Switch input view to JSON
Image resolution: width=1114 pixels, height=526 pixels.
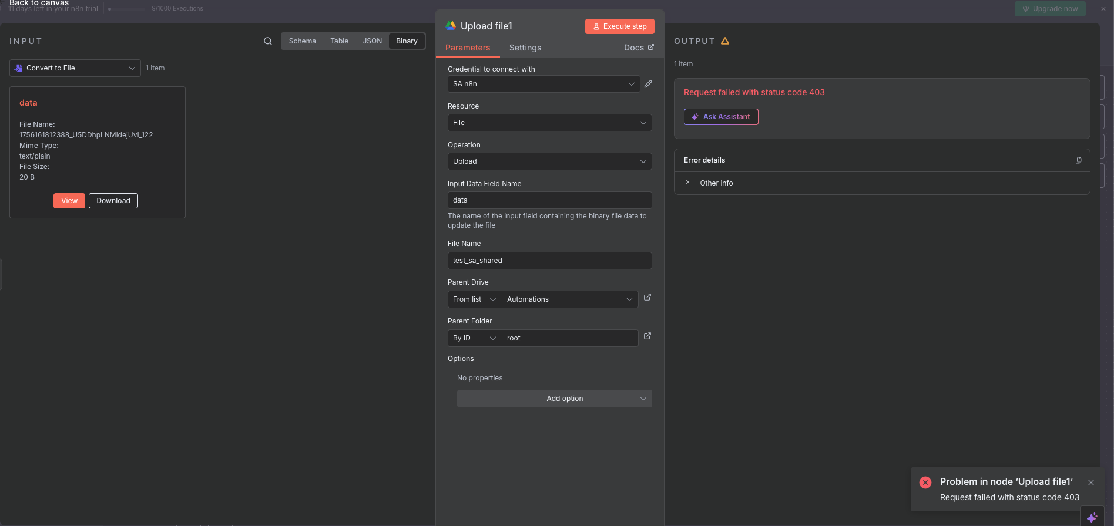372,41
